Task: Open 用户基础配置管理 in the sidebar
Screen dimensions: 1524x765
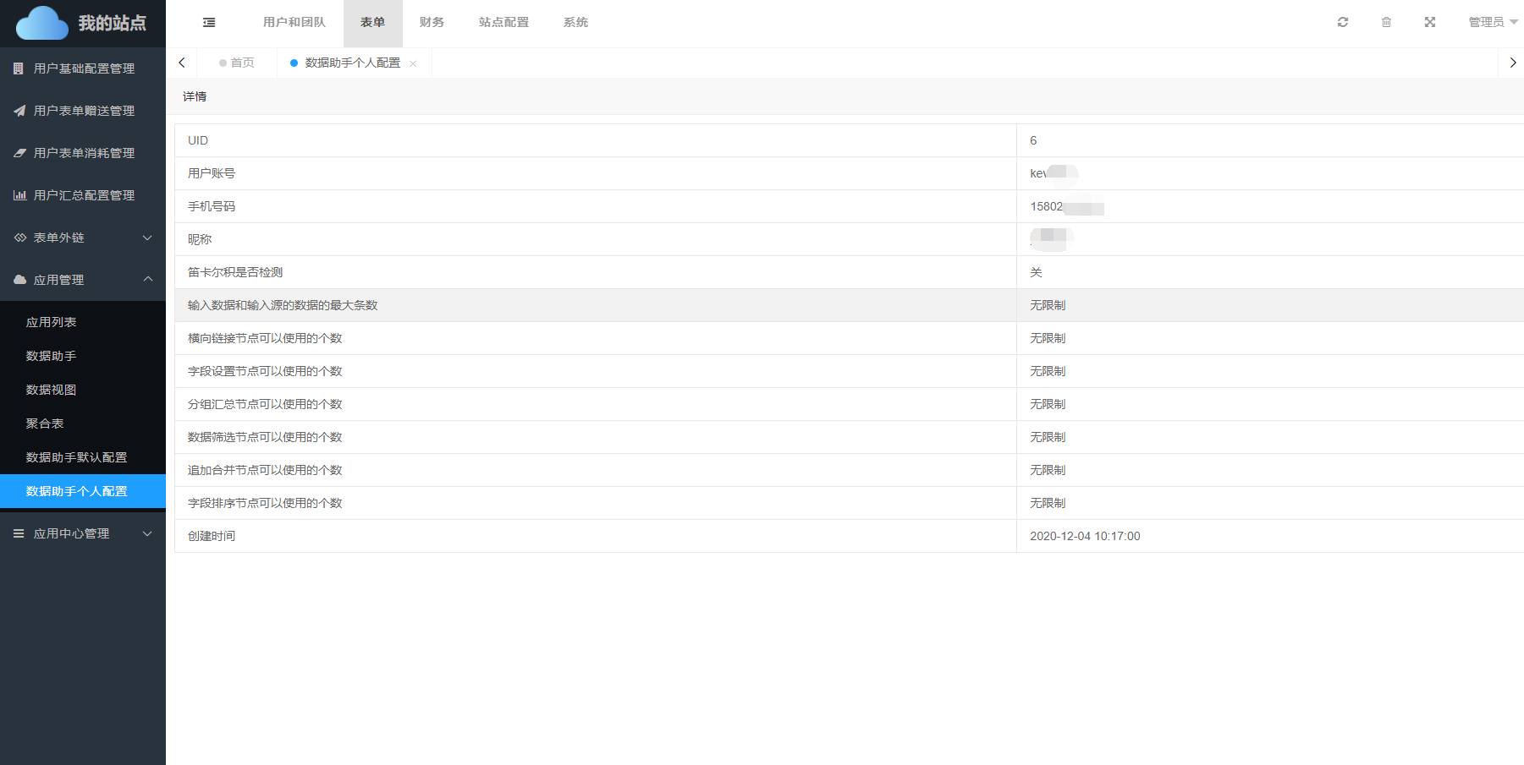Action: pos(84,68)
